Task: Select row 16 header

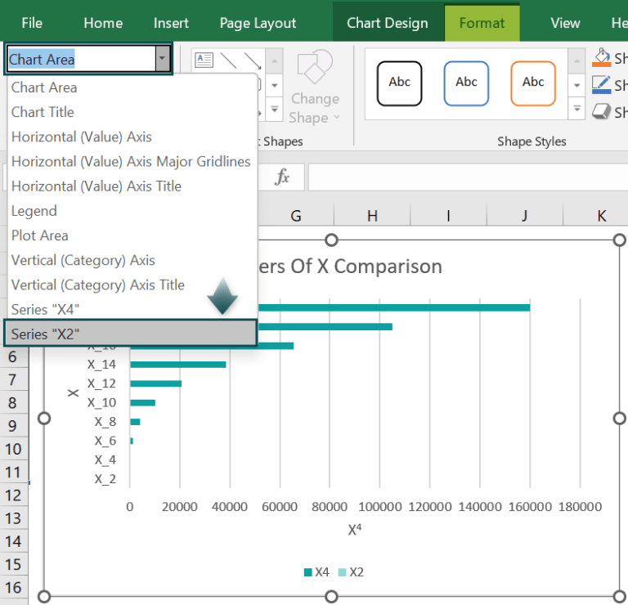Action: coord(13,587)
